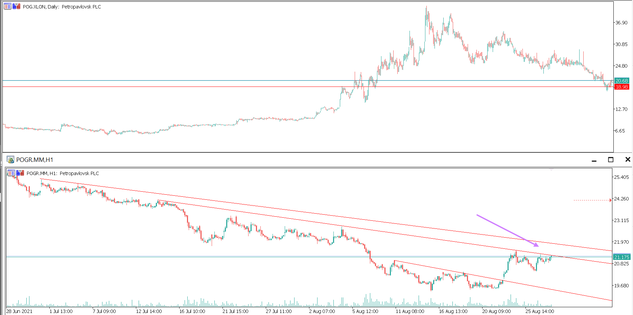The image size is (633, 315).
Task: Click the 27 Jul 11:00 time label
Action: pyautogui.click(x=279, y=311)
